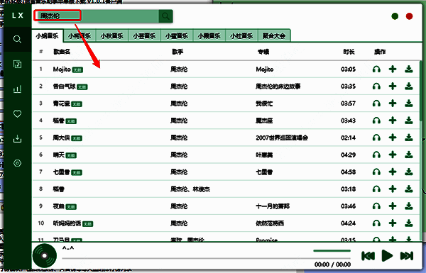Image resolution: width=426 pixels, height=273 pixels.
Task: Play row 4 稻香 headphones icon
Action: 376,121
